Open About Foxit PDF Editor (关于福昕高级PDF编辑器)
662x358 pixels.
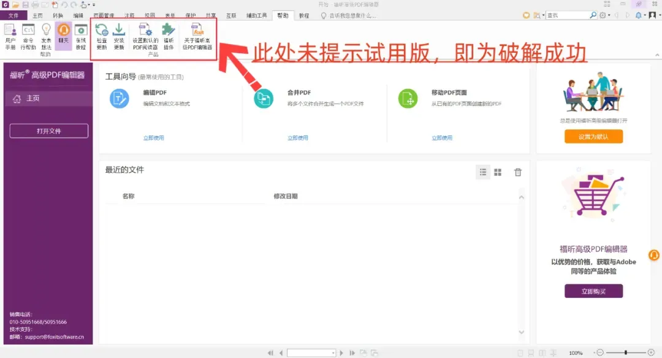pyautogui.click(x=197, y=36)
